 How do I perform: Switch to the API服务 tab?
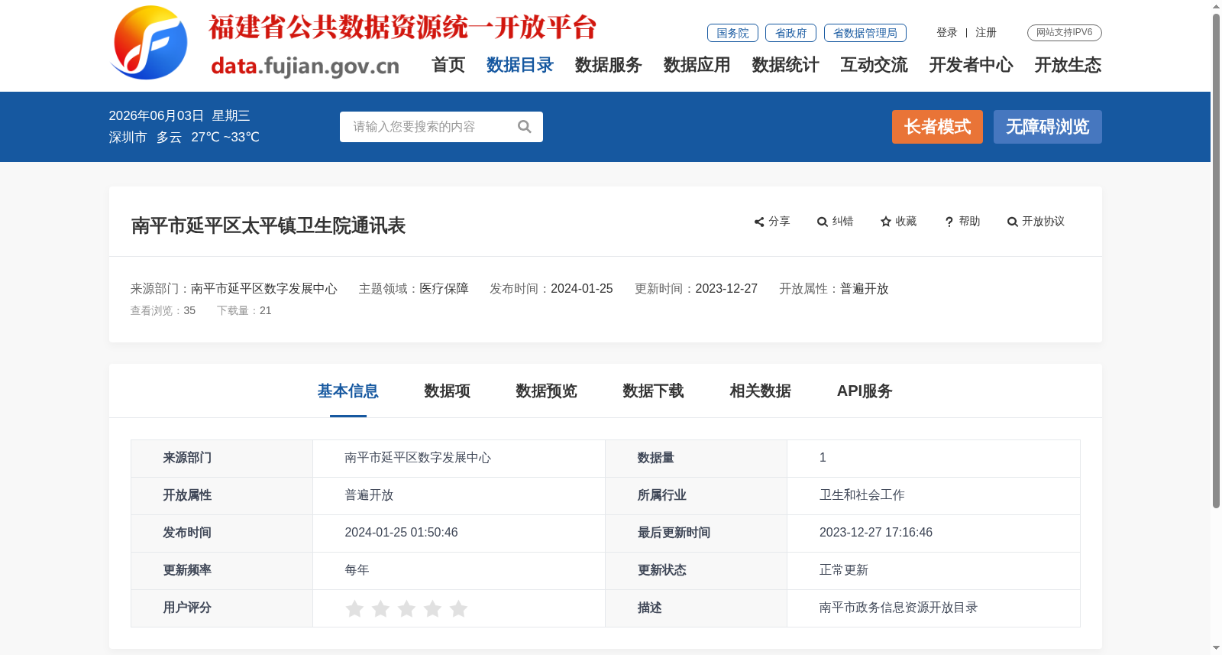coord(865,391)
